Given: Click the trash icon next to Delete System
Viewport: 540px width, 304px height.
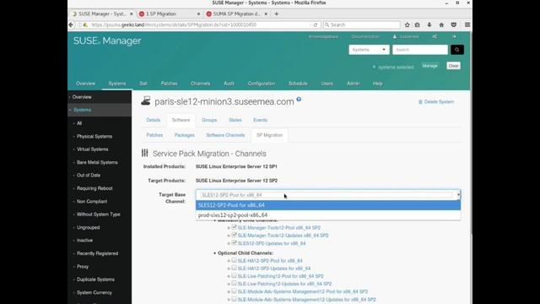Looking at the screenshot, I should coord(420,101).
